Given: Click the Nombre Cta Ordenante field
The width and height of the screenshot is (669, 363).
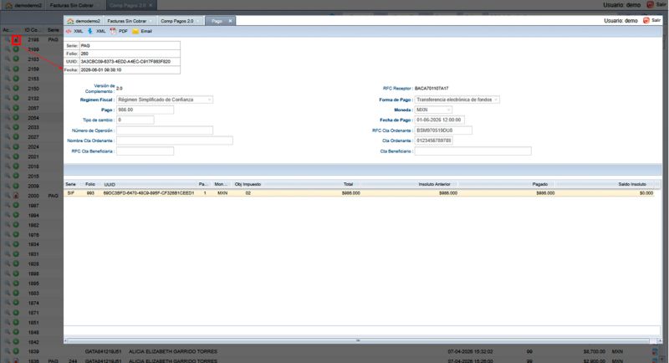Looking at the screenshot, I should pos(175,141).
